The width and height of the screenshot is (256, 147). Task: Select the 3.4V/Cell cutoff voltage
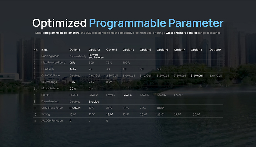click(197, 76)
